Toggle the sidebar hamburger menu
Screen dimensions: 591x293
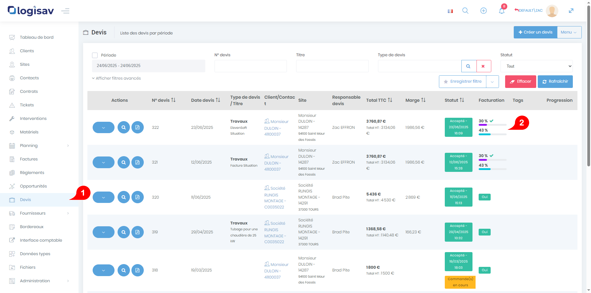tap(65, 11)
